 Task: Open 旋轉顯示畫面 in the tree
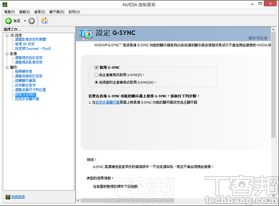click(26, 80)
